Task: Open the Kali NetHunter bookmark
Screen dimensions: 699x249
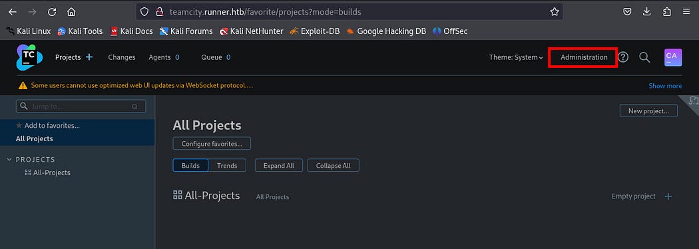Action: [251, 31]
